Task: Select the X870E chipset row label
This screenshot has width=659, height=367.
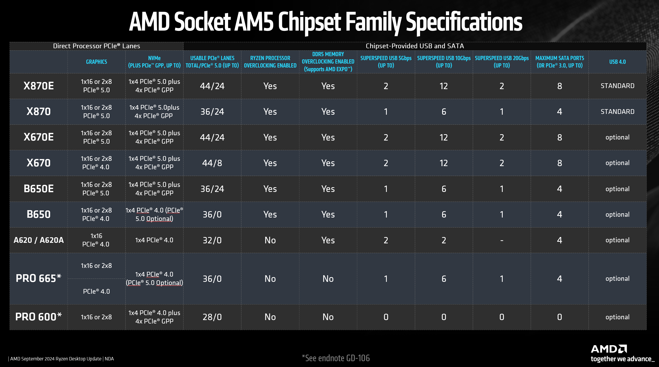Action: pyautogui.click(x=39, y=86)
